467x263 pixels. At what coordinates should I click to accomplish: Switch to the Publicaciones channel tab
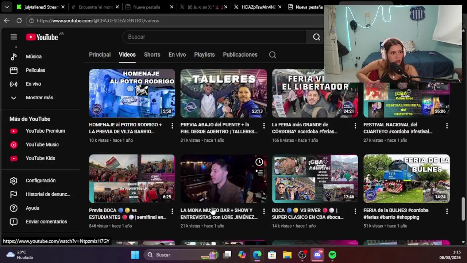coord(240,55)
